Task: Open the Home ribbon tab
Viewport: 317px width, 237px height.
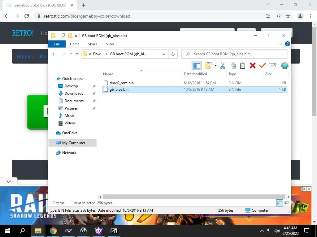Action: click(x=75, y=44)
